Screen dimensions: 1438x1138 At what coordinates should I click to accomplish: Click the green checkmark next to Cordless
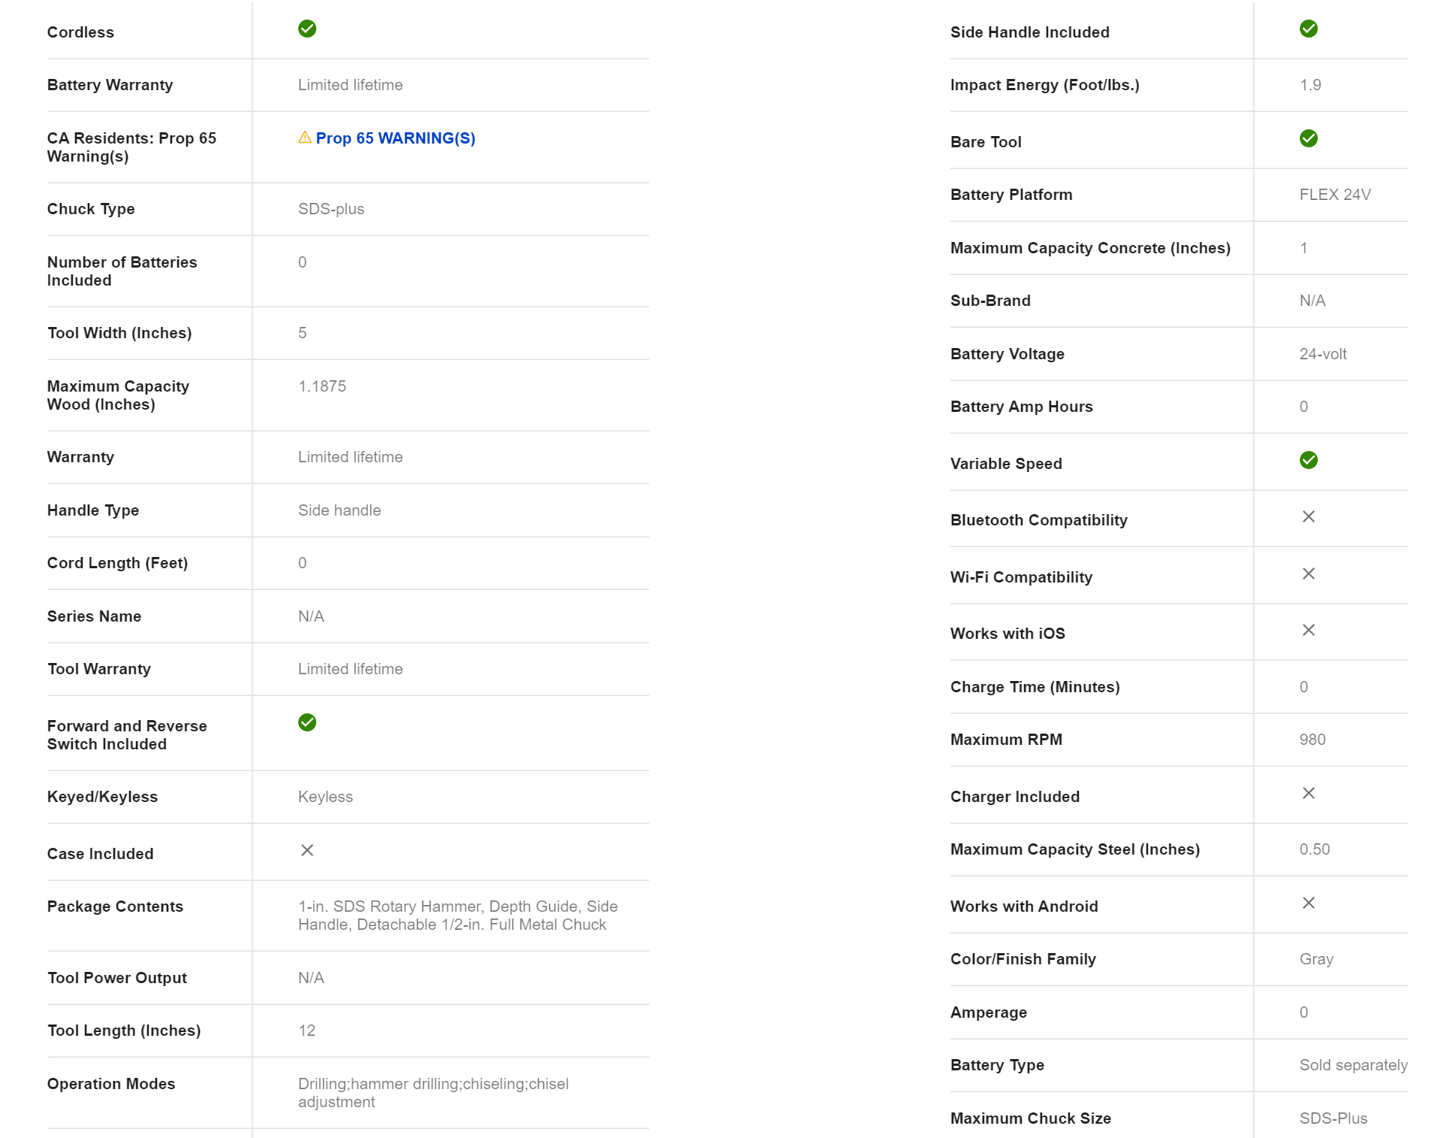coord(307,29)
